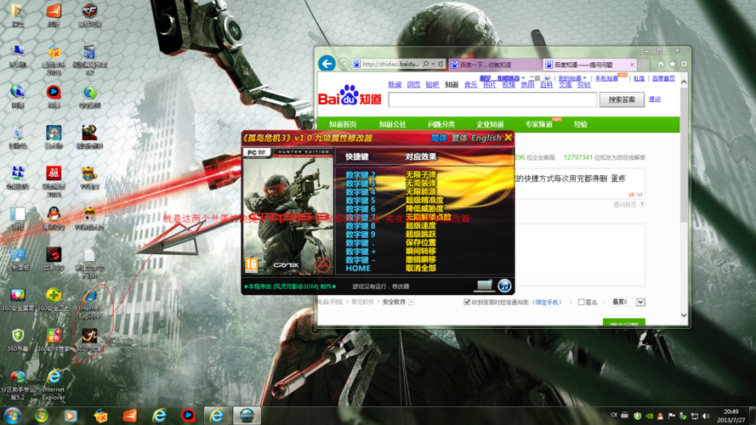
Task: Open the 血手 red-hand desktop icon
Action: [54, 258]
